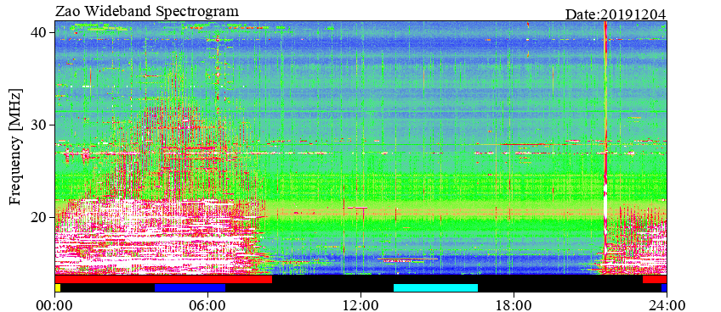The height and width of the screenshot is (312, 721).
Task: Click the 12:00 time axis label
Action: pyautogui.click(x=361, y=304)
